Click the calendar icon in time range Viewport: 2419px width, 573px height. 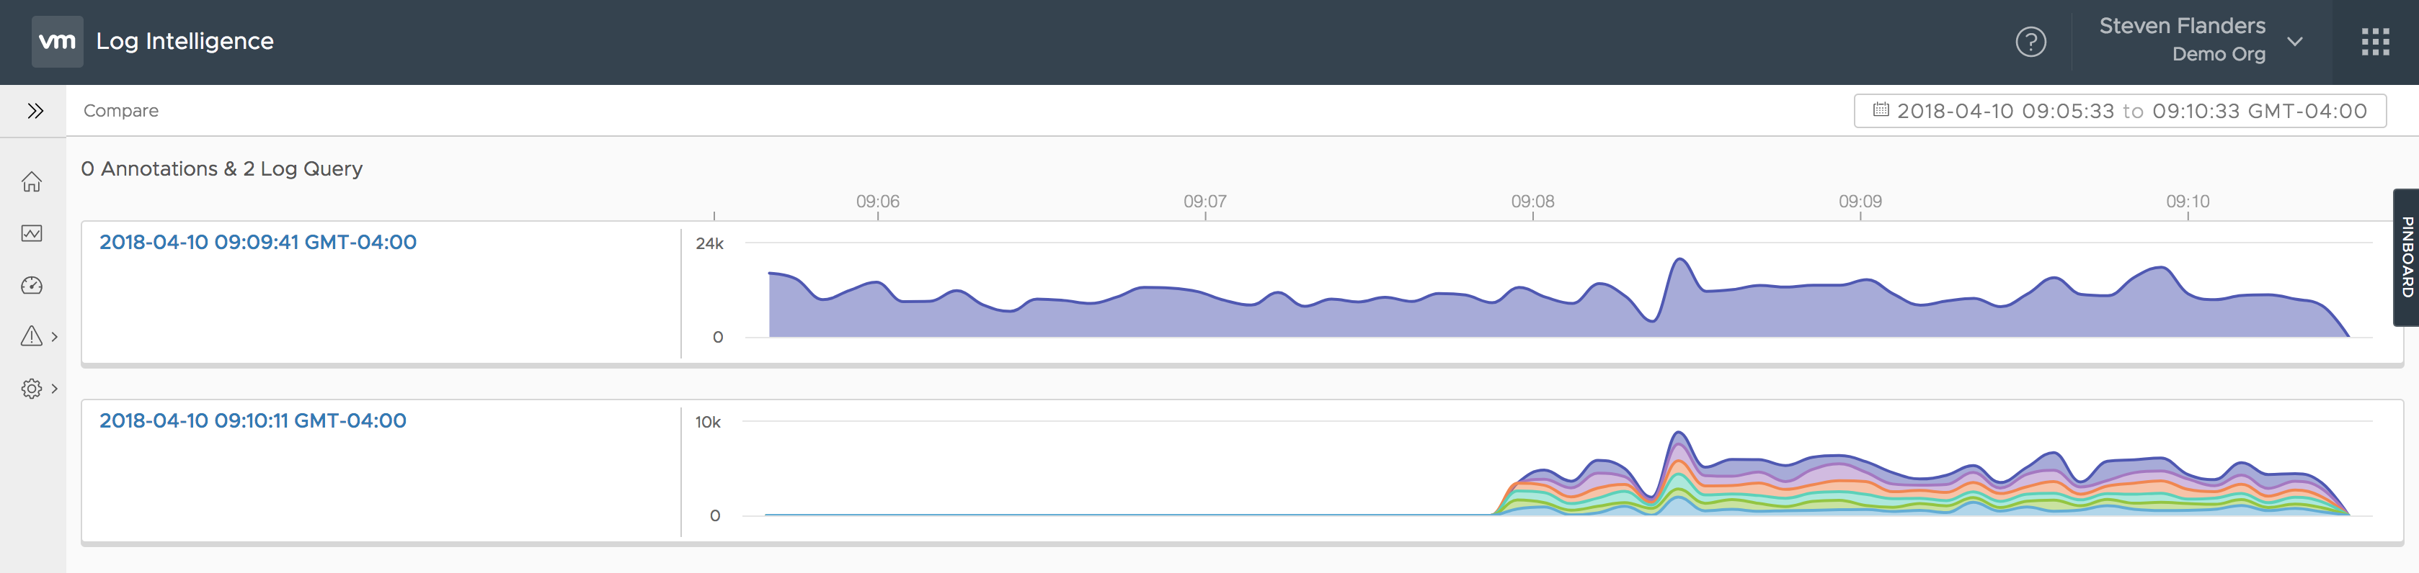pyautogui.click(x=1880, y=109)
